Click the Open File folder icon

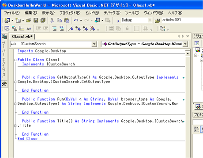coord(29,20)
